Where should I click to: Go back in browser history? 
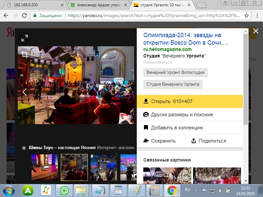click(6, 15)
